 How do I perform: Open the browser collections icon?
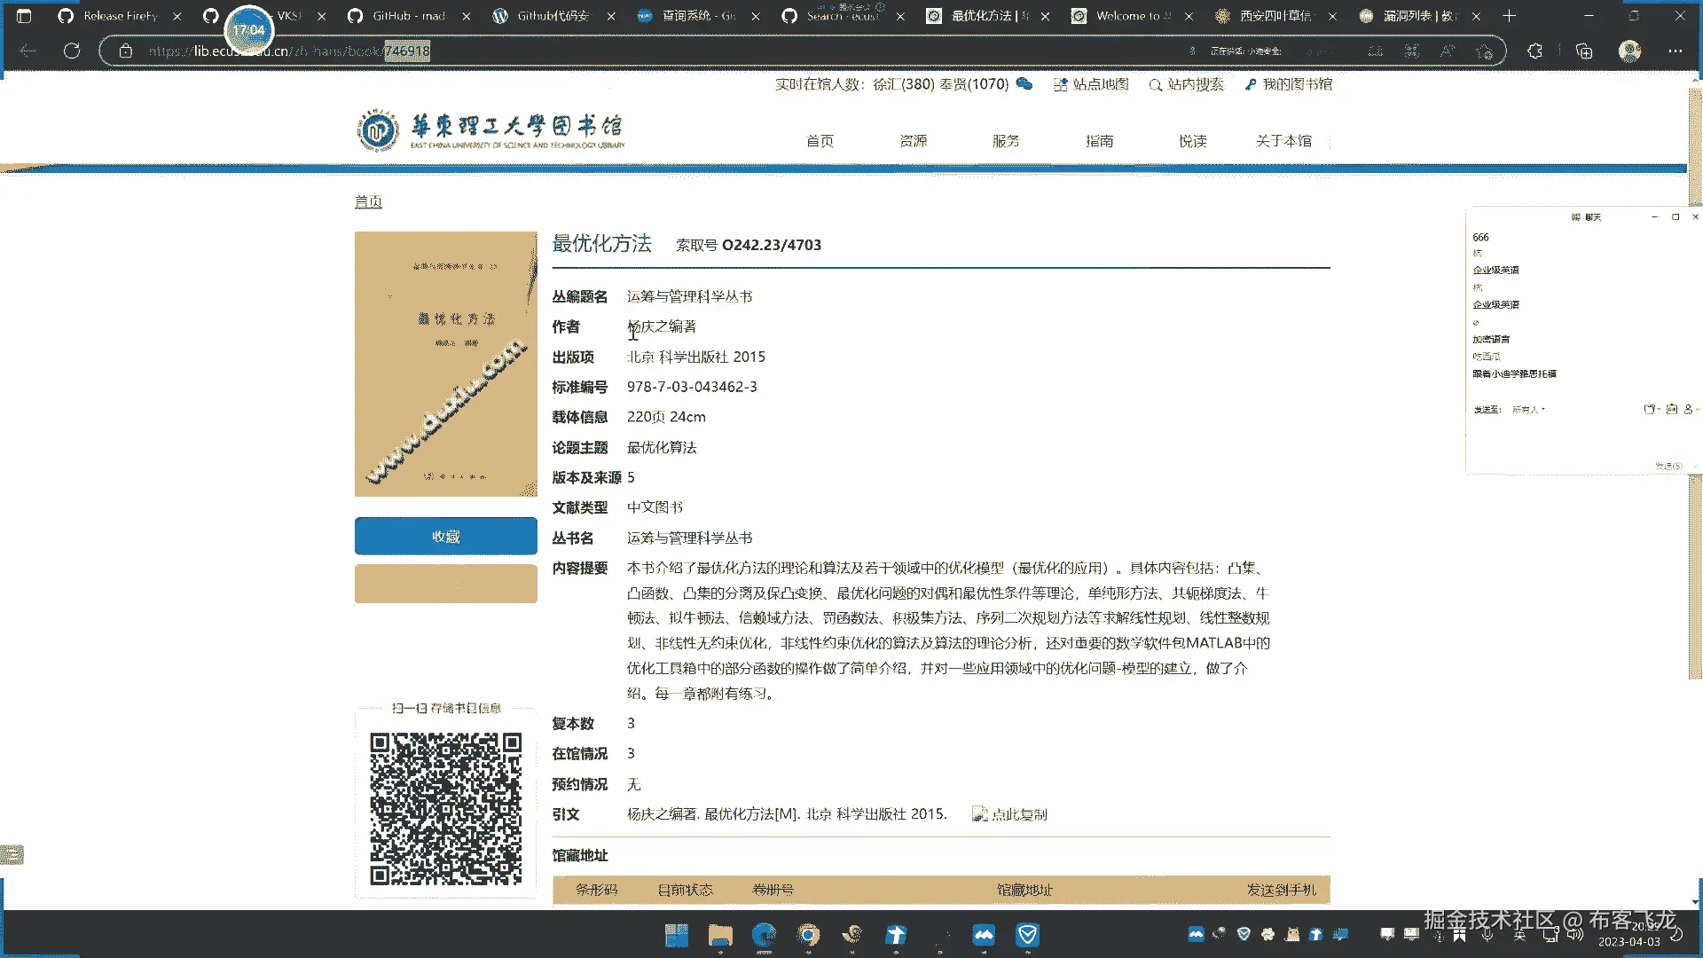[x=1584, y=51]
